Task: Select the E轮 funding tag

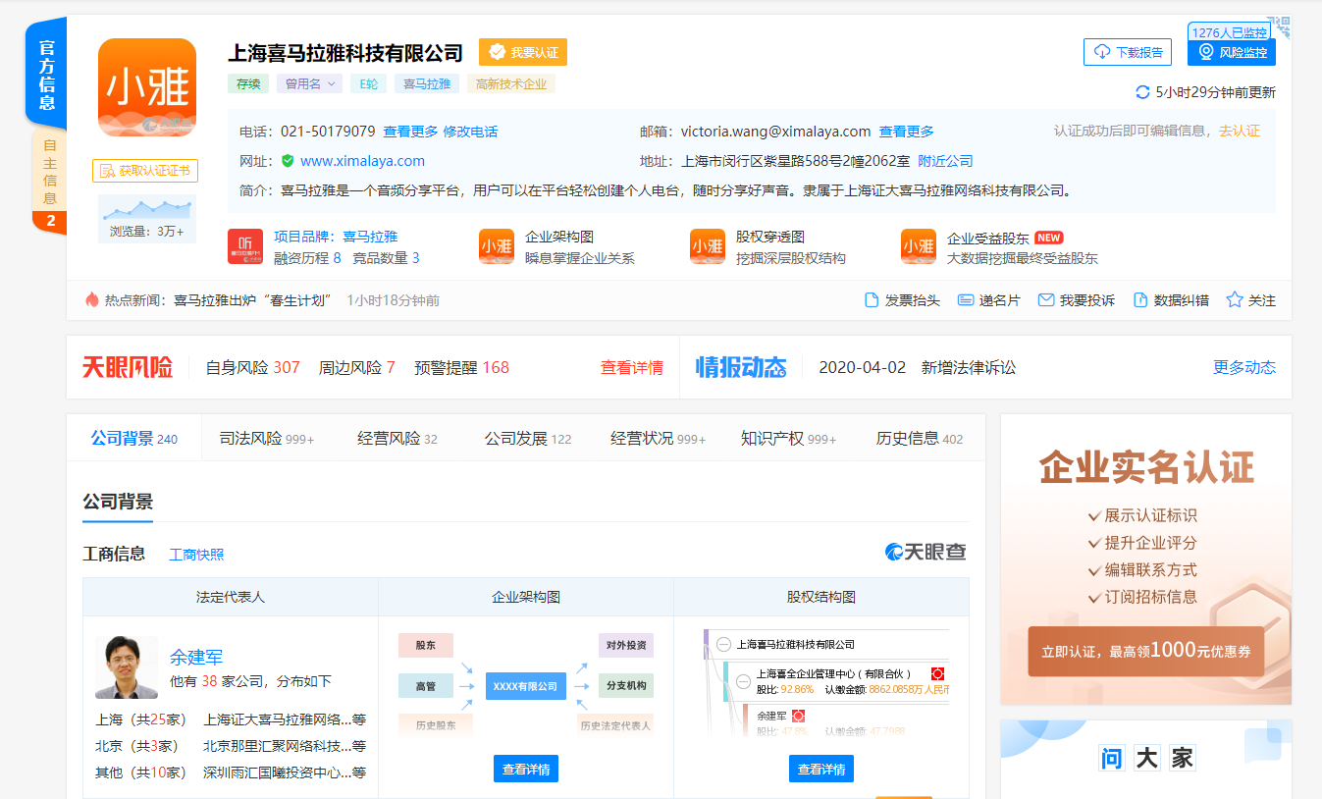Action: (x=368, y=83)
